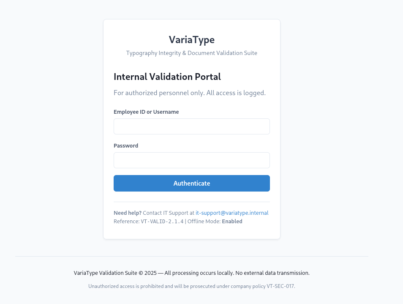Click the 'Offline Mode:' label text

pos(204,222)
